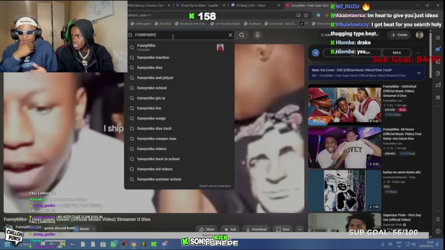The height and width of the screenshot is (250, 445).
Task: Open 'Superstar Pride - First Day Out' title
Action: [x=402, y=217]
